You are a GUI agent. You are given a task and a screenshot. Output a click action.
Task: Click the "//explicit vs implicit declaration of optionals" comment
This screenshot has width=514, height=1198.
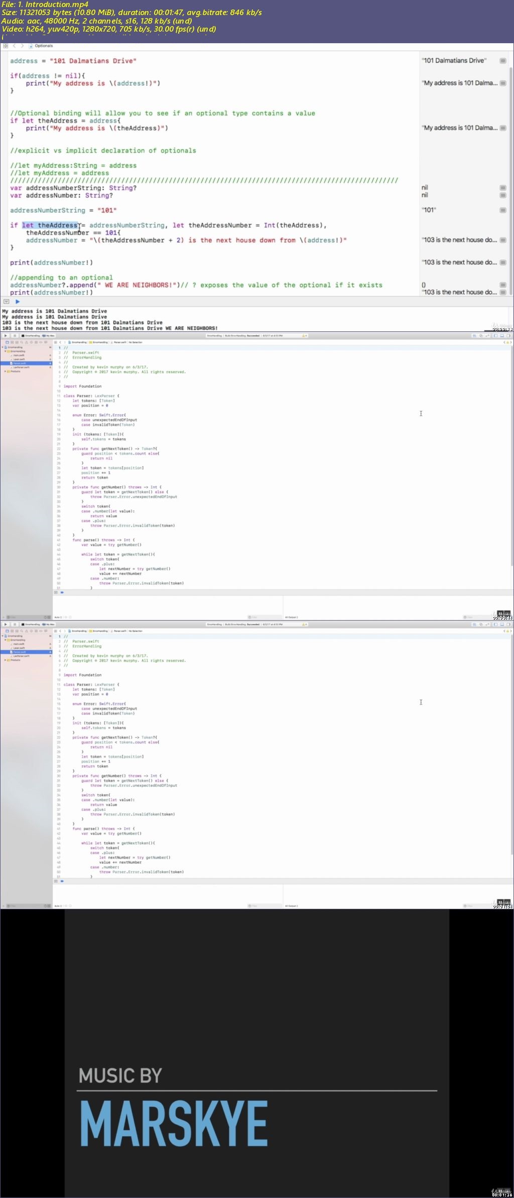103,151
